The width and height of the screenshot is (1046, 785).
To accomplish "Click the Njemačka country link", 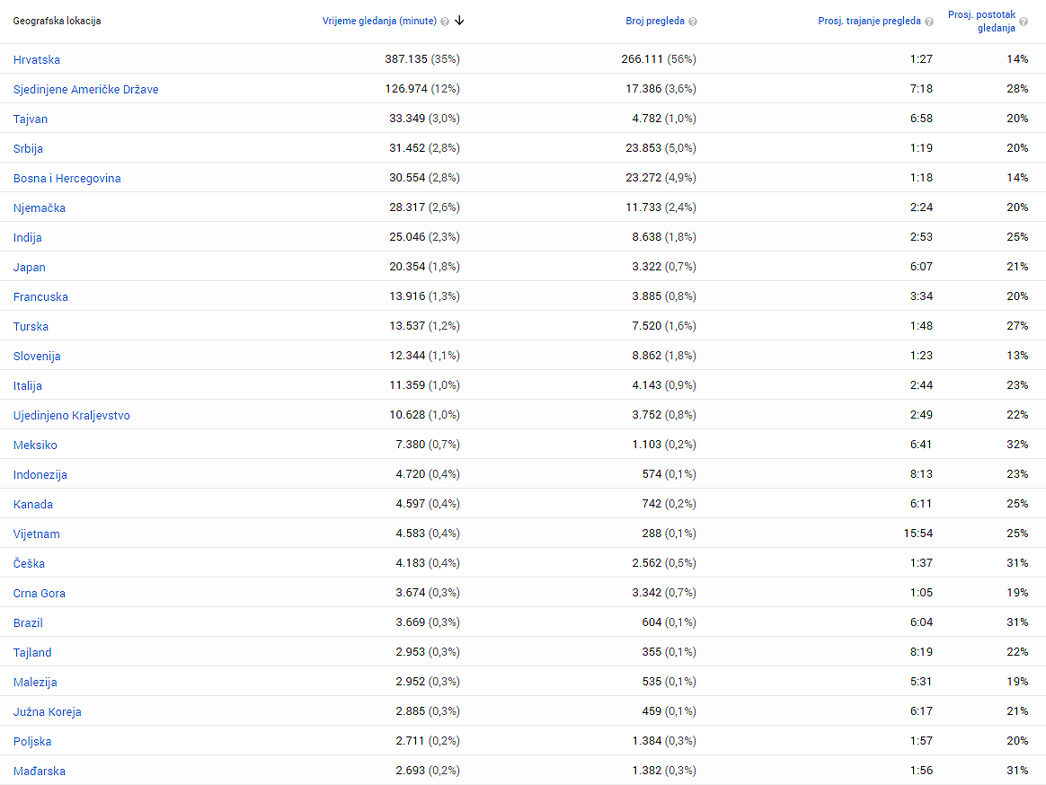I will click(39, 207).
